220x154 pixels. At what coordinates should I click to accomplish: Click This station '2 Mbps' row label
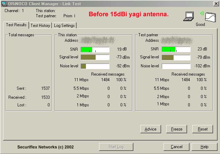(83, 96)
